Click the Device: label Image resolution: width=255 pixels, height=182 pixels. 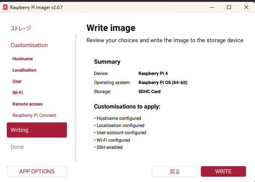pos(101,73)
